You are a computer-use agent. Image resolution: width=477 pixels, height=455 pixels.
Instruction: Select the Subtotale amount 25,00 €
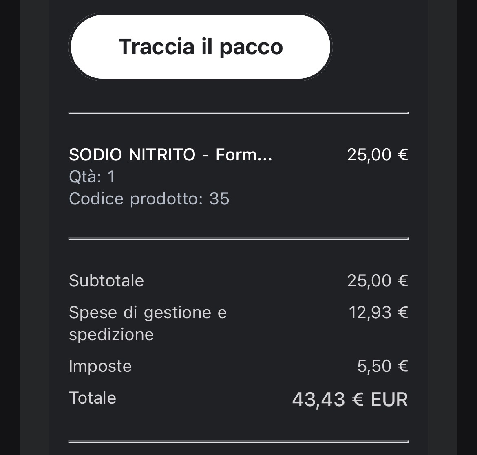tap(378, 281)
